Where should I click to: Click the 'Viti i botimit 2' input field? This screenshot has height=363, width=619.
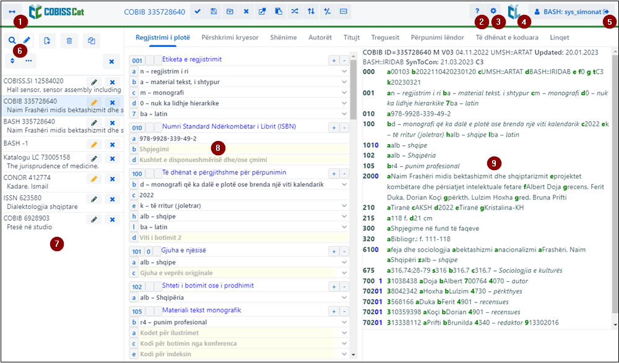click(x=243, y=237)
